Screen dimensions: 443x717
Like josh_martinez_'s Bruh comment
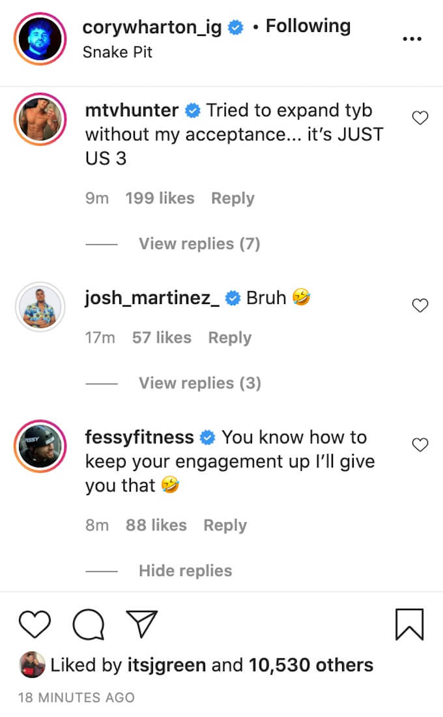(421, 305)
